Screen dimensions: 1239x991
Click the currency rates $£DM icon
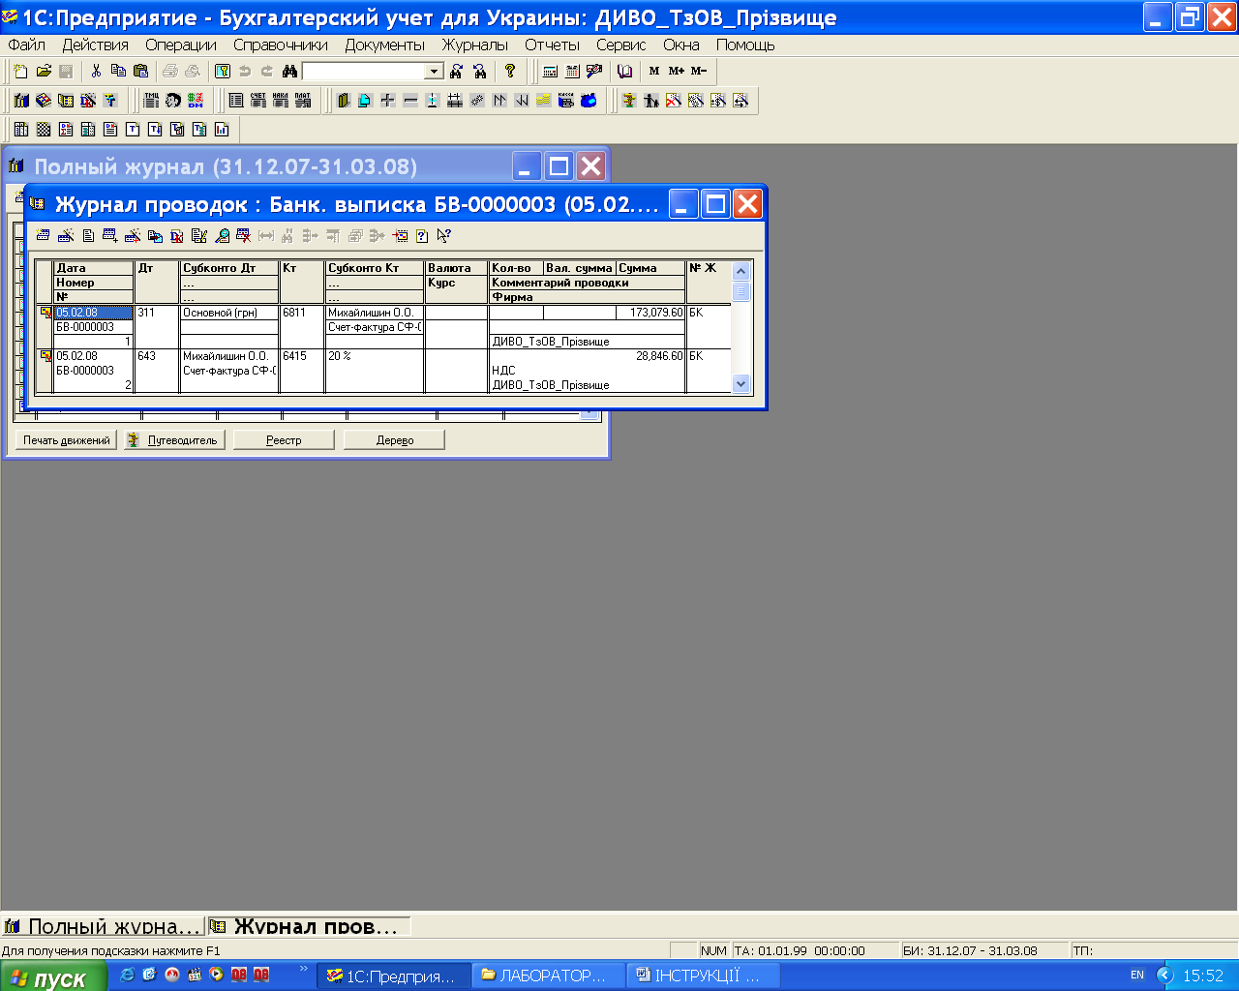[x=196, y=101]
